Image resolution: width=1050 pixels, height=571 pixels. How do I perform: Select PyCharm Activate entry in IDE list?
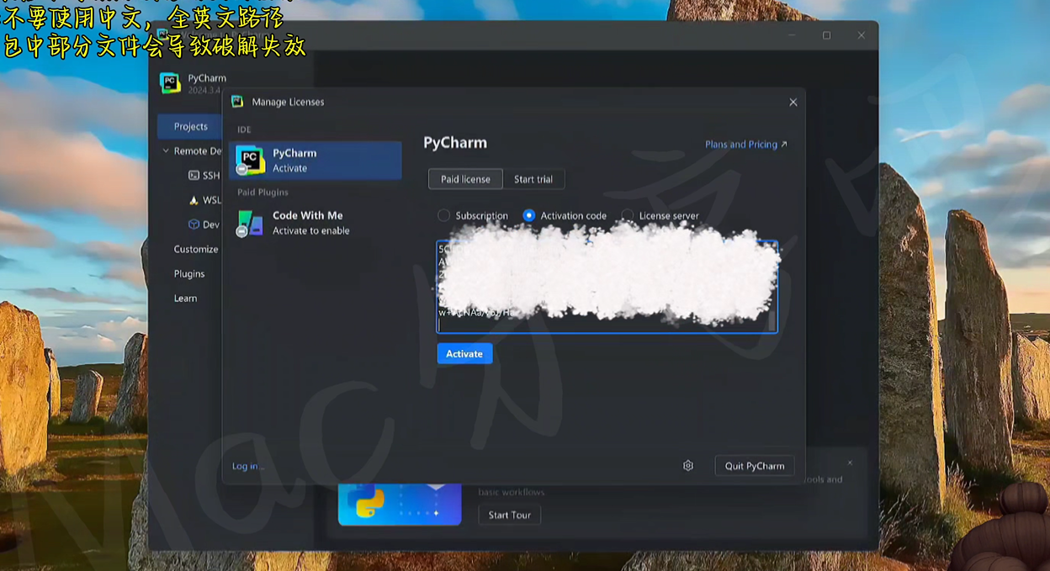click(316, 160)
